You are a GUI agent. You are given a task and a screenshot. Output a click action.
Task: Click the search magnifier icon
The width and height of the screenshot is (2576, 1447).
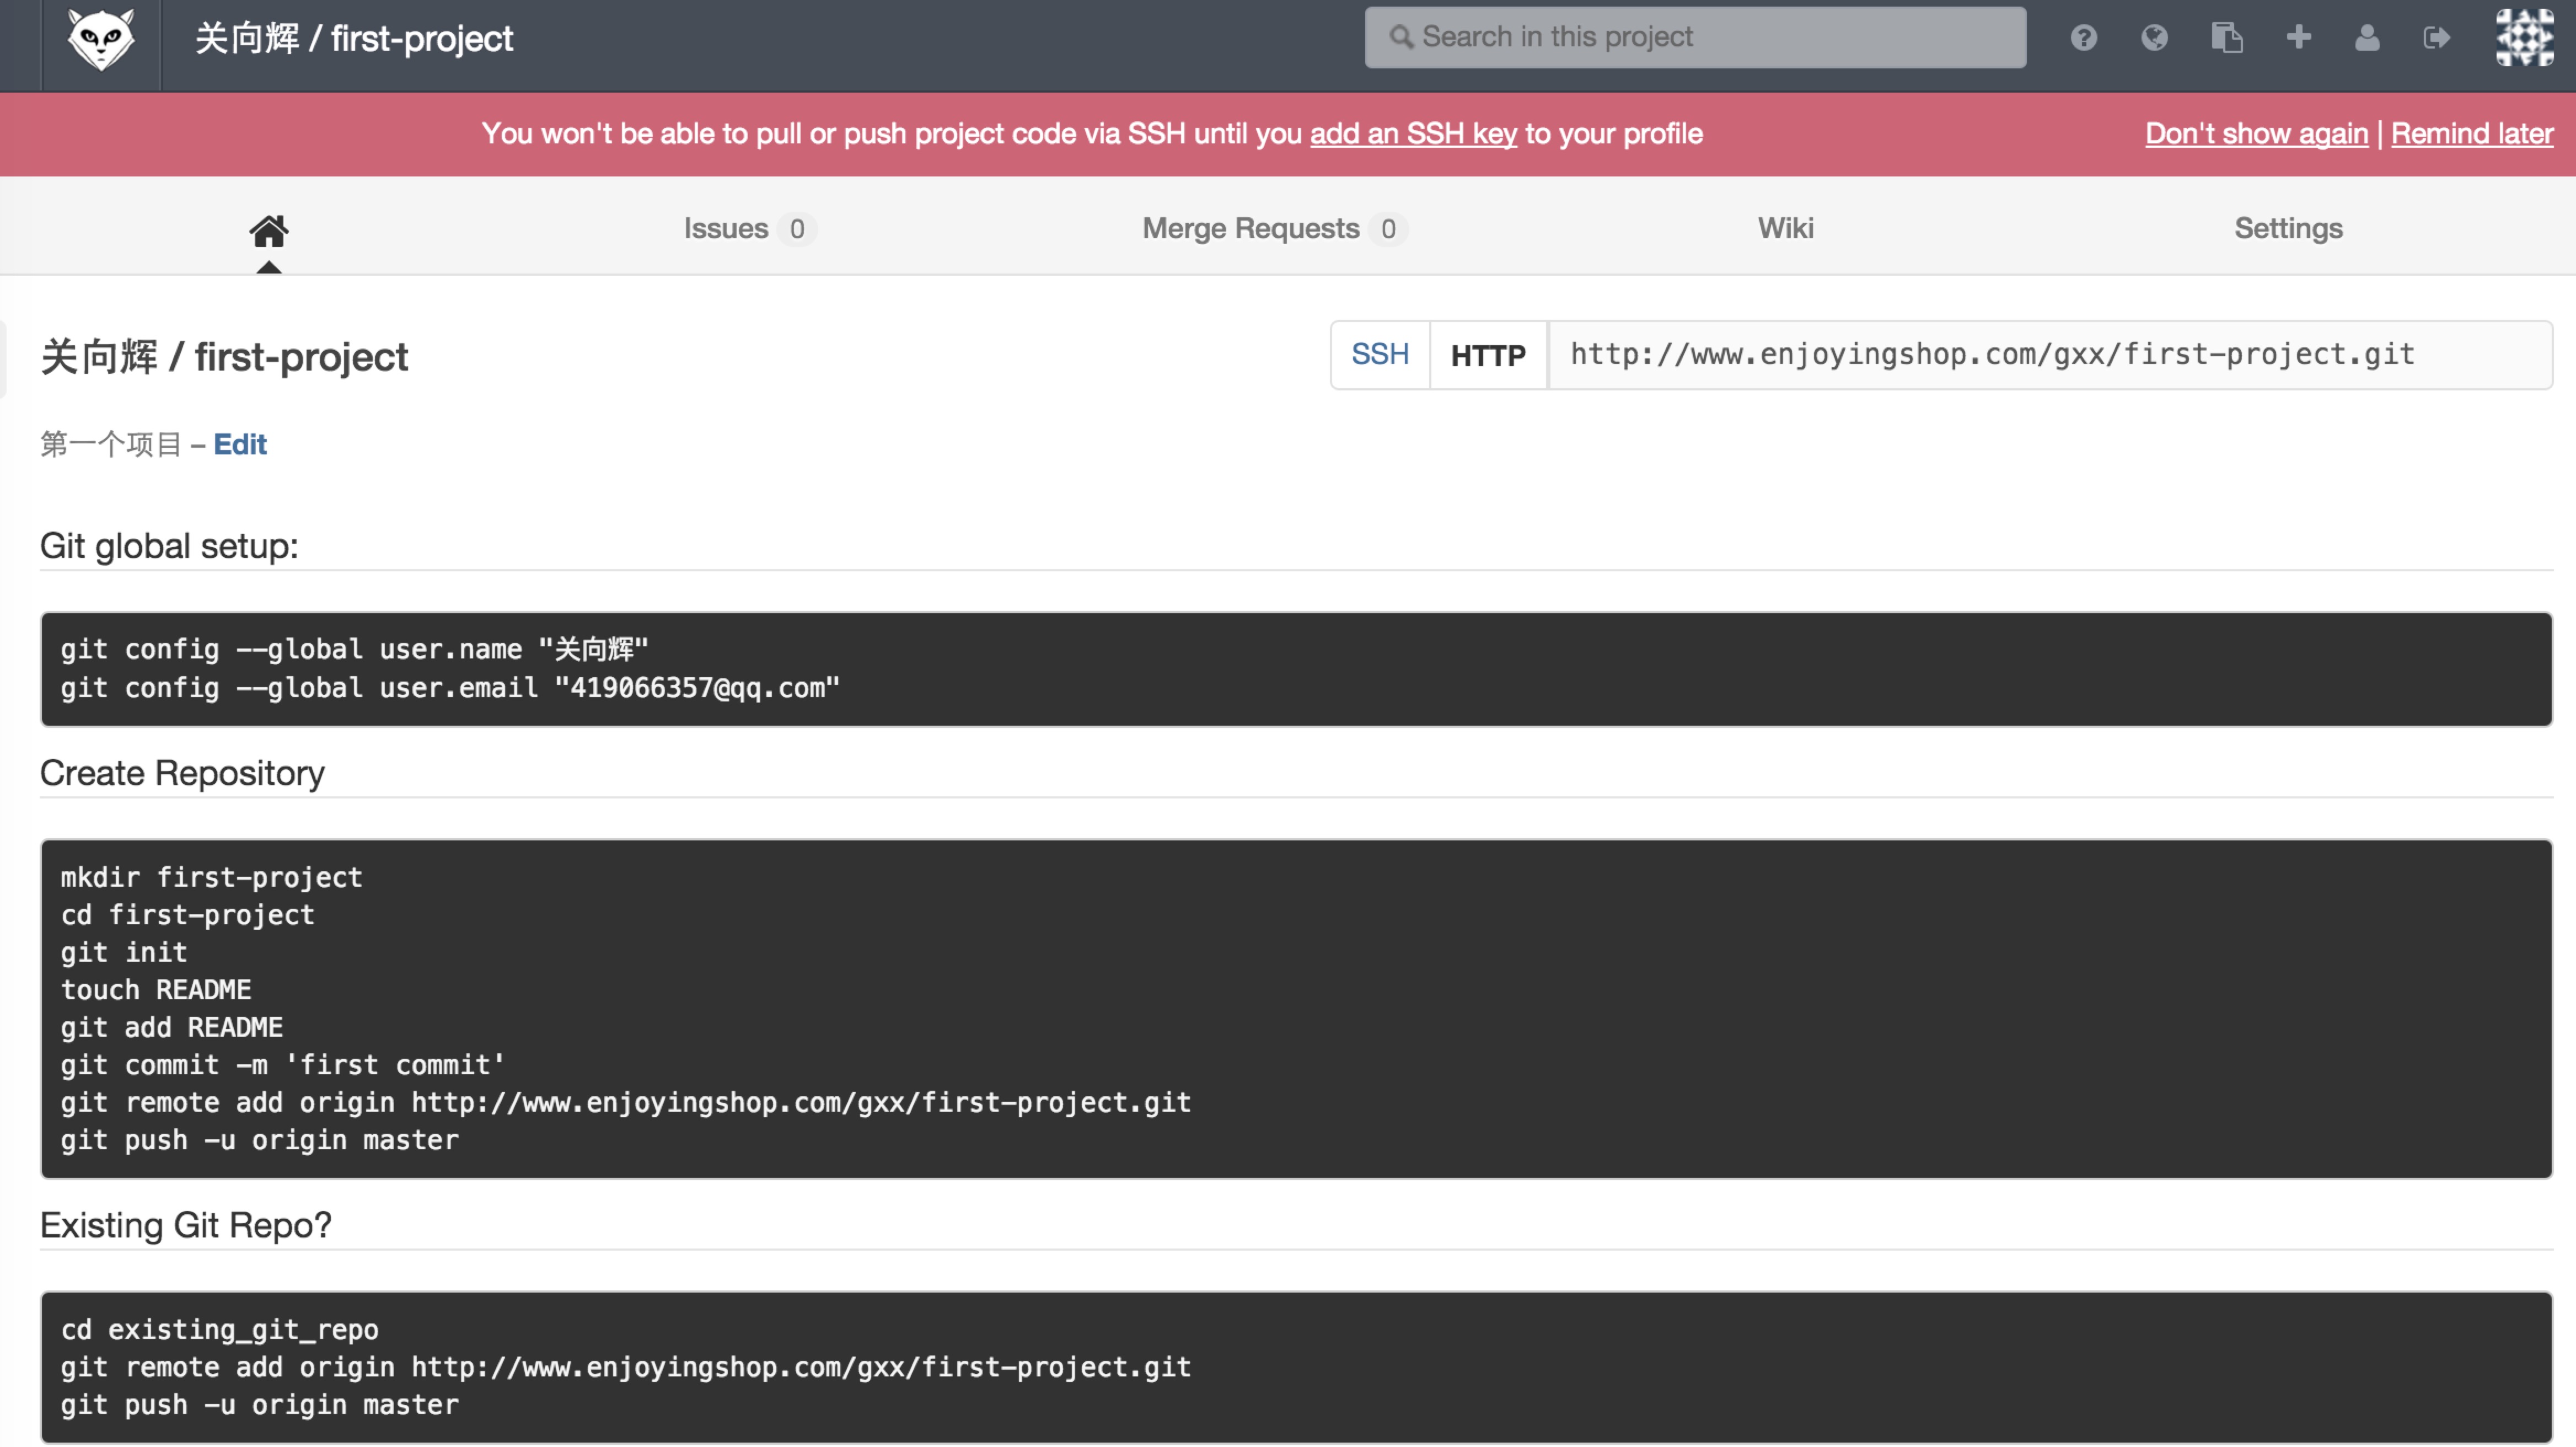coord(1401,37)
